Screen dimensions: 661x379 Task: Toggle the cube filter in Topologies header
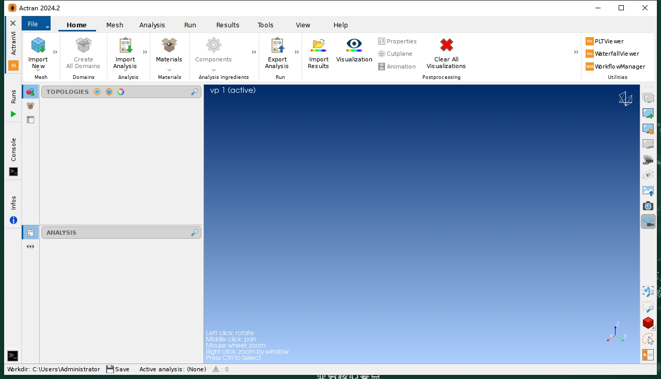[x=109, y=92]
